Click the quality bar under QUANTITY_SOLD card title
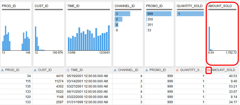Image resolution: width=240 pixels, height=105 pixels. 190,10
